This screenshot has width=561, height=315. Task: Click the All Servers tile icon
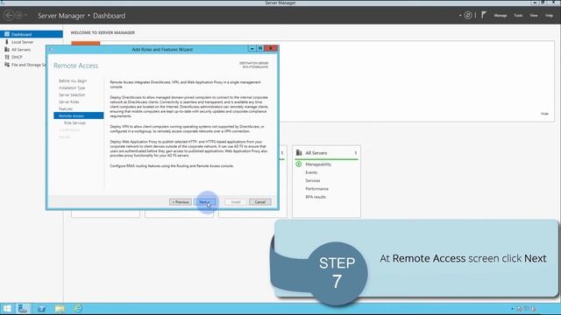tap(299, 153)
